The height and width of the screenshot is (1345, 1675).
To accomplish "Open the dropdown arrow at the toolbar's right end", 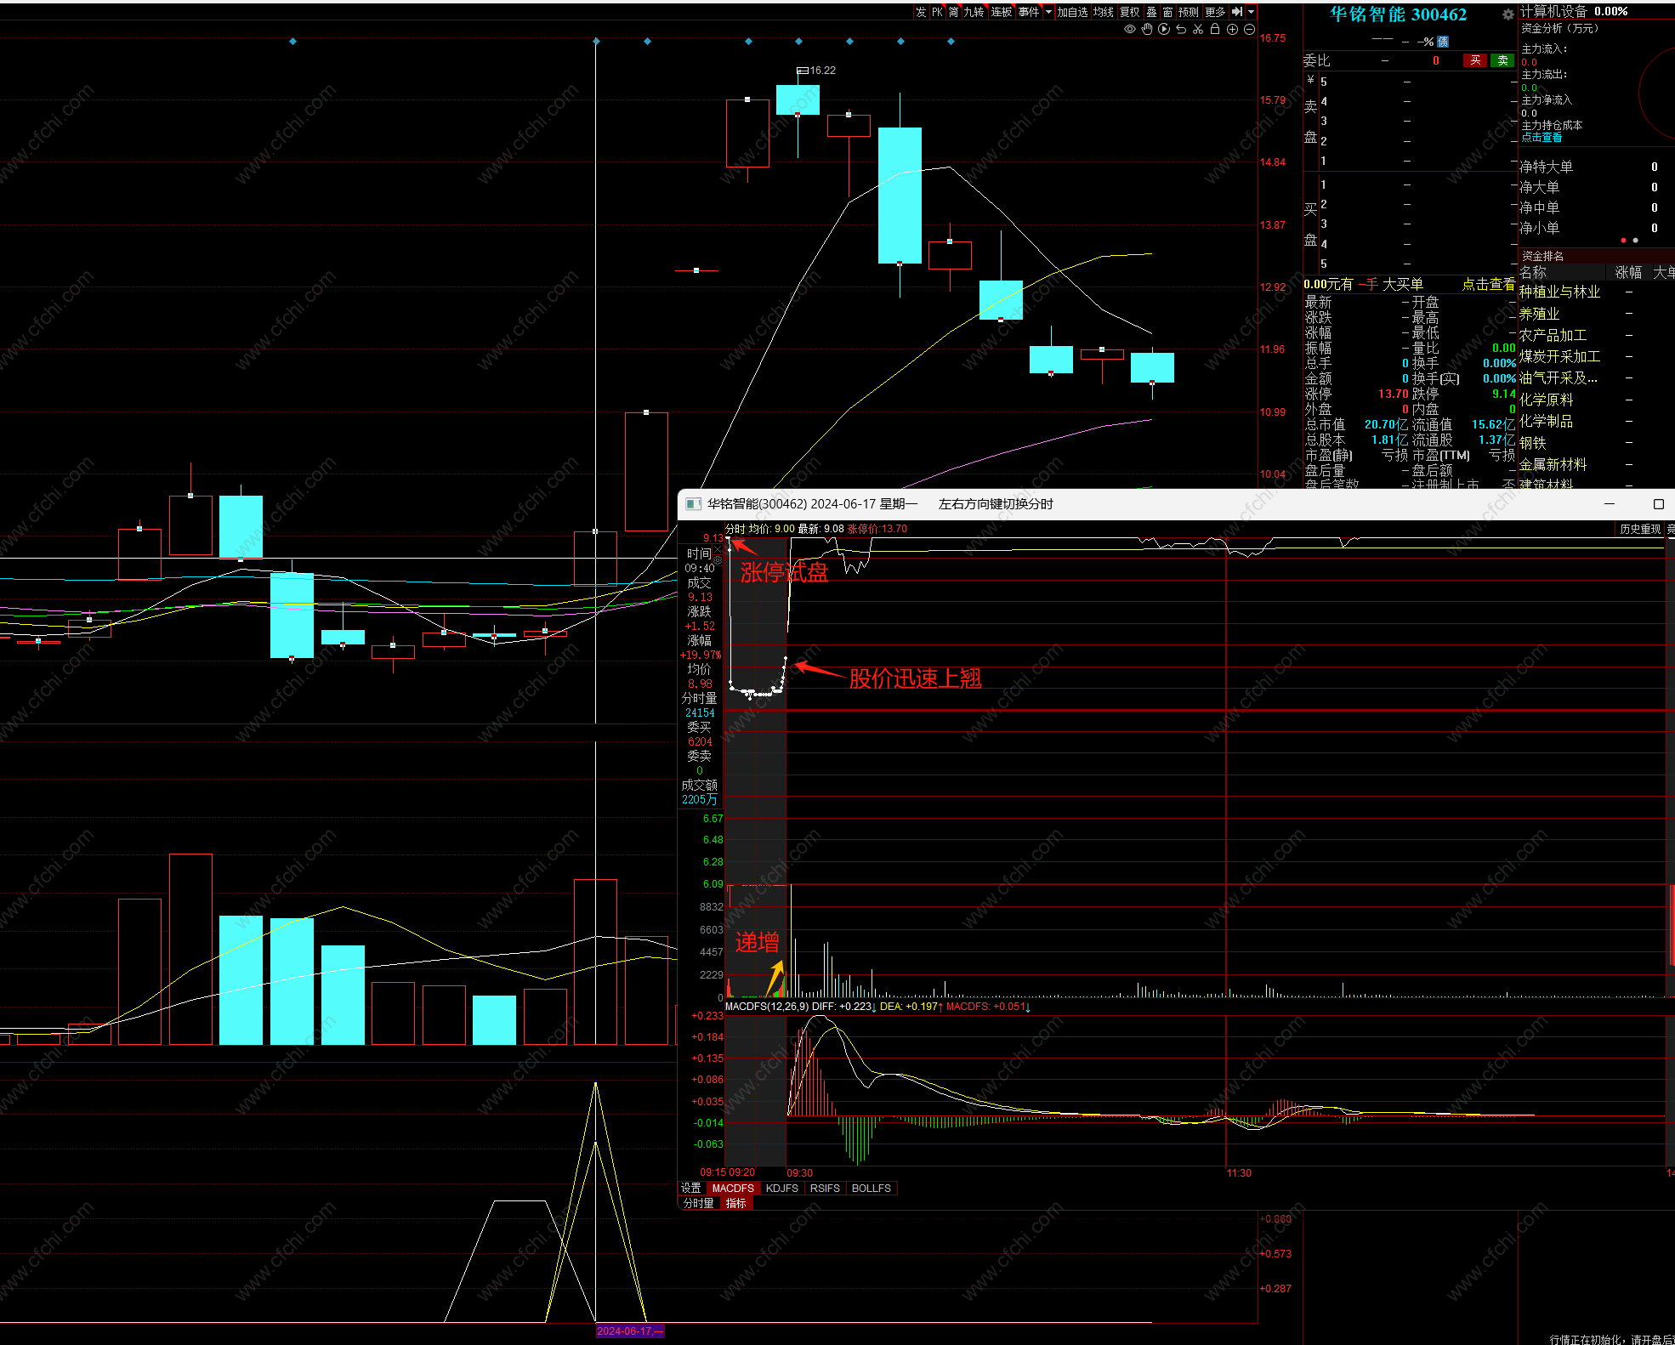I will [x=1252, y=12].
